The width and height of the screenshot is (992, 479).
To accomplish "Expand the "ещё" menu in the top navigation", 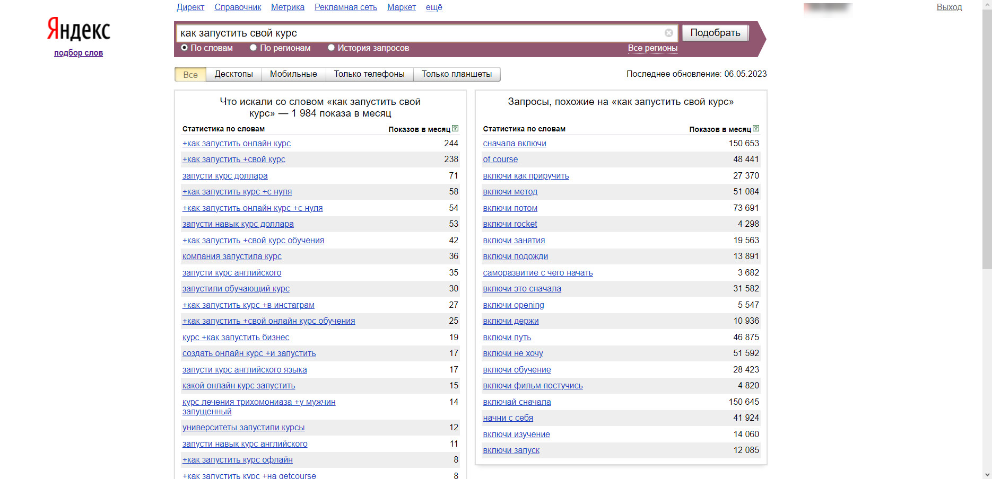I will [434, 7].
